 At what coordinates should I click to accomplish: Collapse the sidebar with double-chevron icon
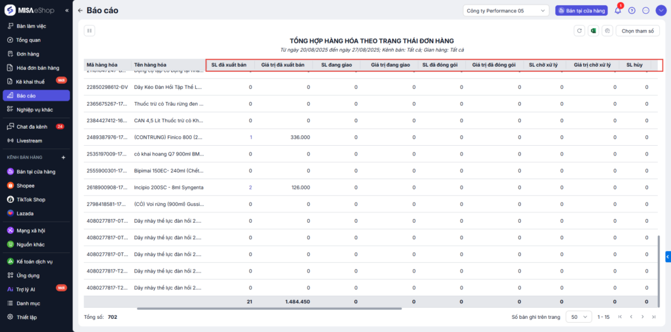[66, 11]
